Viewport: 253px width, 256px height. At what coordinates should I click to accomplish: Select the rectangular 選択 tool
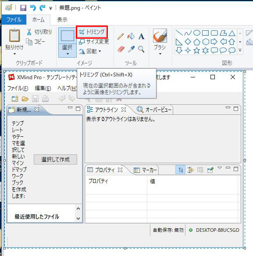coord(68,36)
